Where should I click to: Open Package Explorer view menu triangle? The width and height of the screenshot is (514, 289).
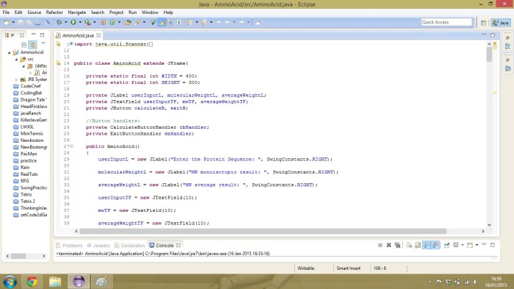point(43,43)
